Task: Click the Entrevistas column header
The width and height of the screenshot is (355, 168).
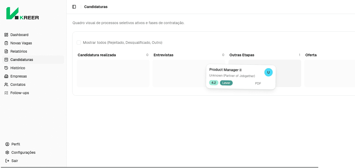Action: point(163,55)
